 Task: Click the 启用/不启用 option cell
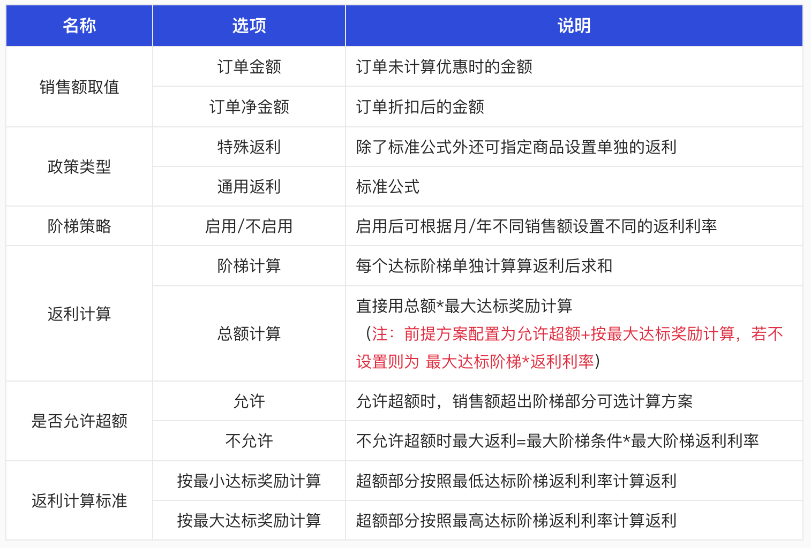[249, 226]
